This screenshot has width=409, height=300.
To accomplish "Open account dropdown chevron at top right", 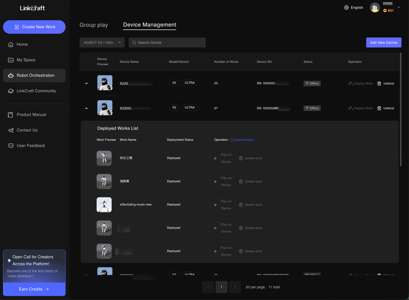I will click(x=399, y=7).
